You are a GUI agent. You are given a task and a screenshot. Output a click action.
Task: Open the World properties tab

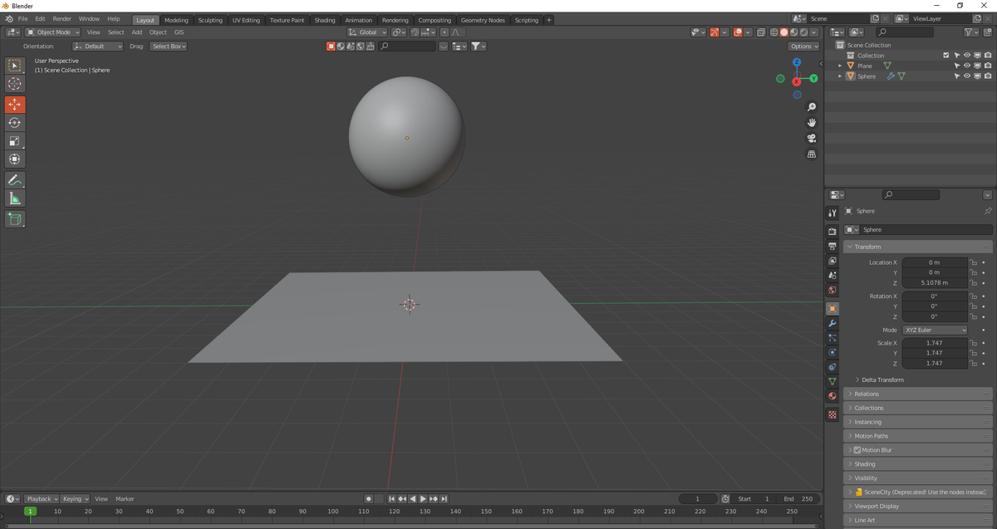pos(832,290)
